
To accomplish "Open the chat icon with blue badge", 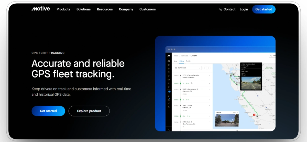I will click(x=169, y=92).
